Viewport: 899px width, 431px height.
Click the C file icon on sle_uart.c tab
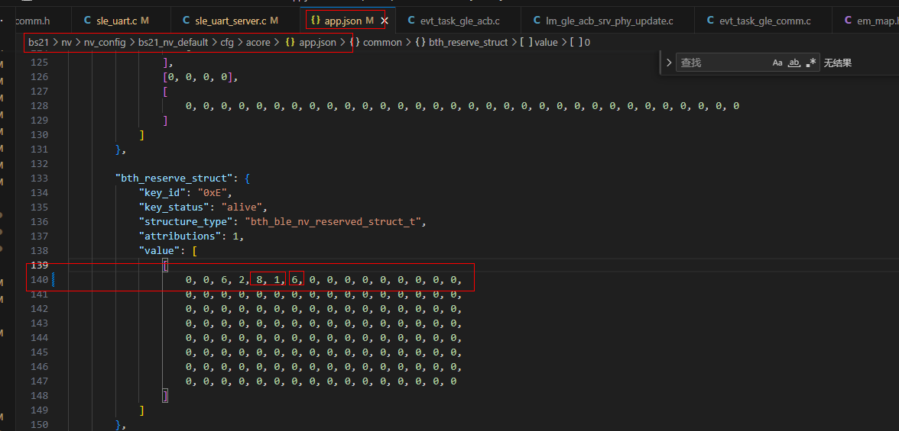point(87,21)
